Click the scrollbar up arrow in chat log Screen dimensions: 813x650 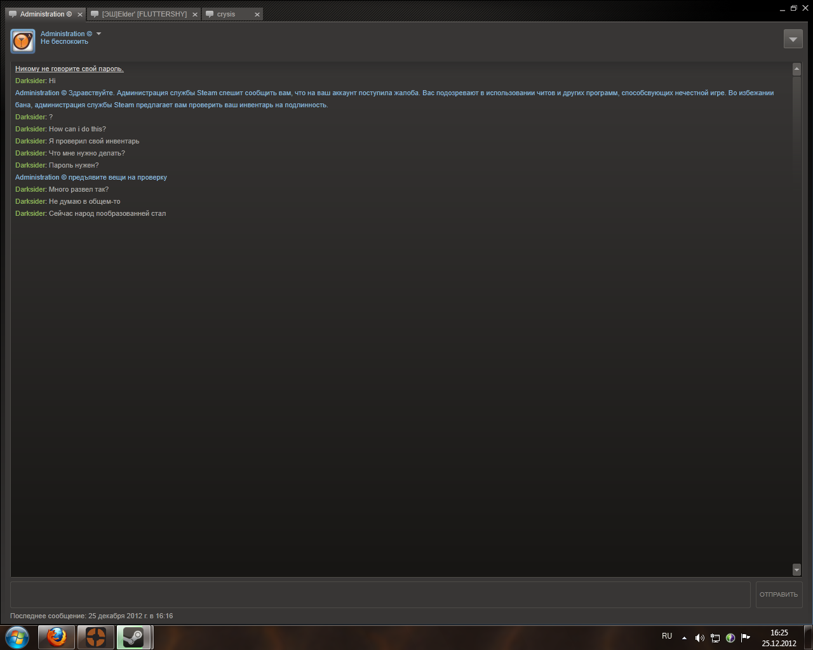pyautogui.click(x=796, y=69)
